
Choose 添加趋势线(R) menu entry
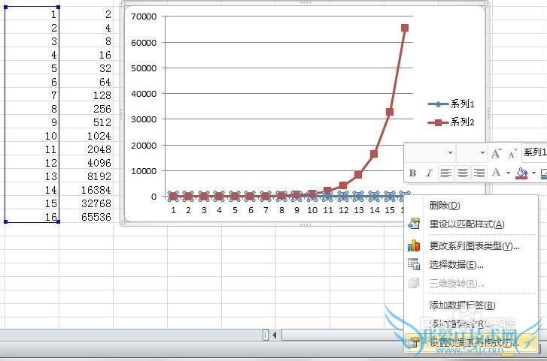point(470,324)
